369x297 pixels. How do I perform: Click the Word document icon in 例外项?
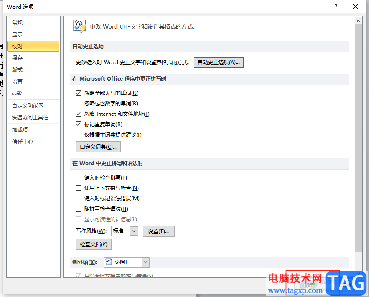pos(109,262)
